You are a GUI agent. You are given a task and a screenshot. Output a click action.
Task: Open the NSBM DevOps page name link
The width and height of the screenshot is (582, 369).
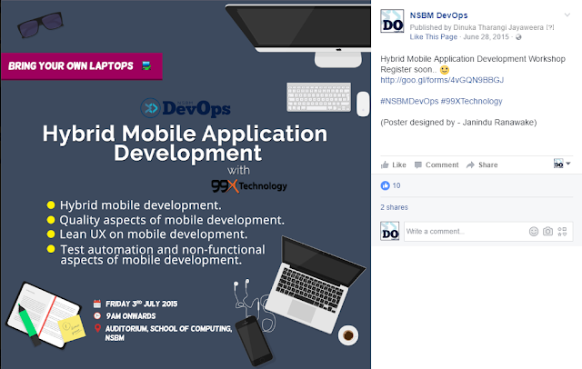click(438, 15)
